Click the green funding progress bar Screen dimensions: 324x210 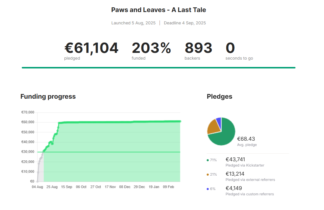(x=158, y=68)
